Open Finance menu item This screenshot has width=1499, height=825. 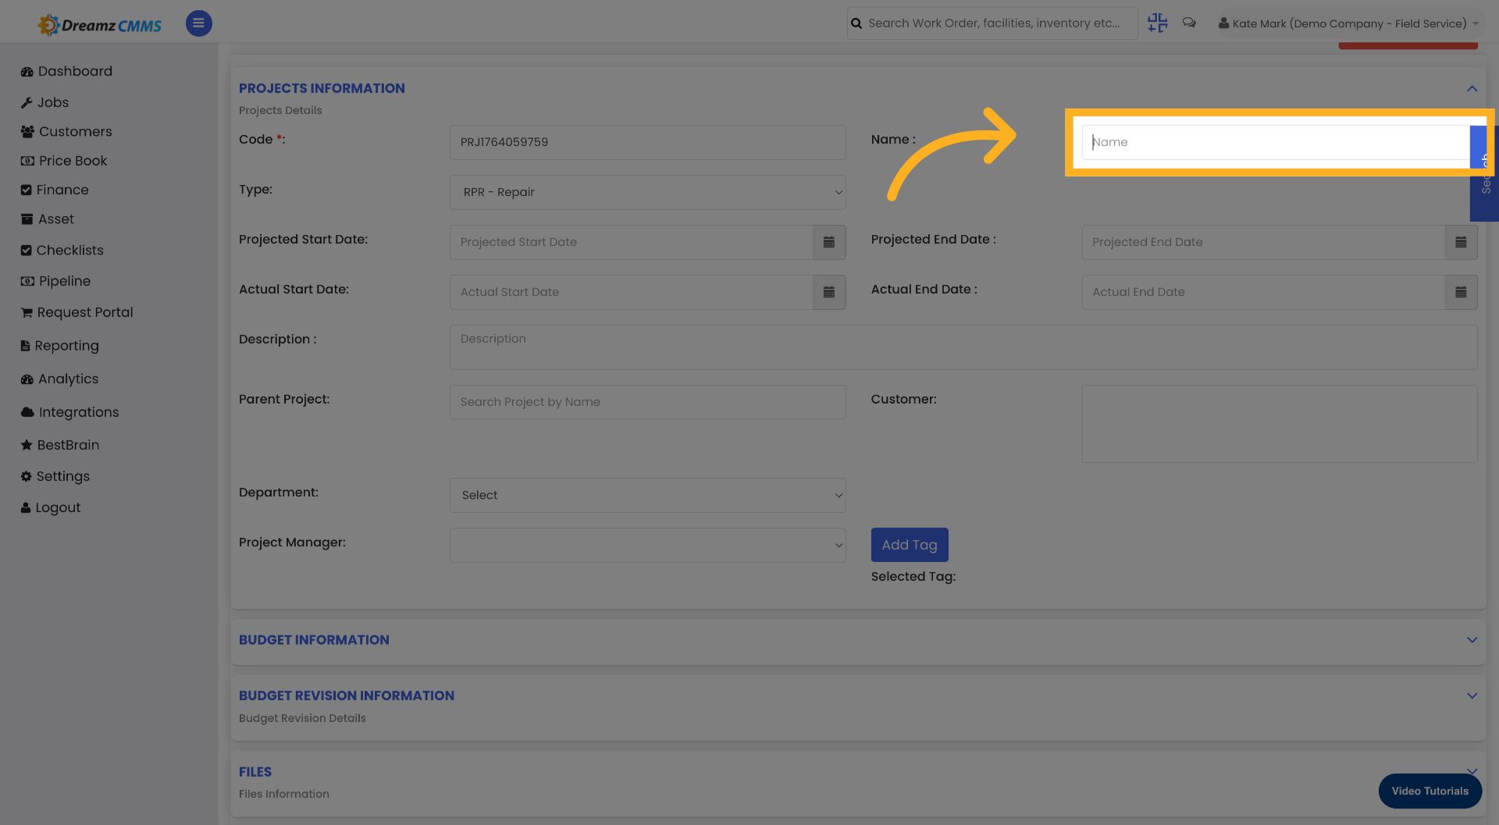[x=62, y=190]
